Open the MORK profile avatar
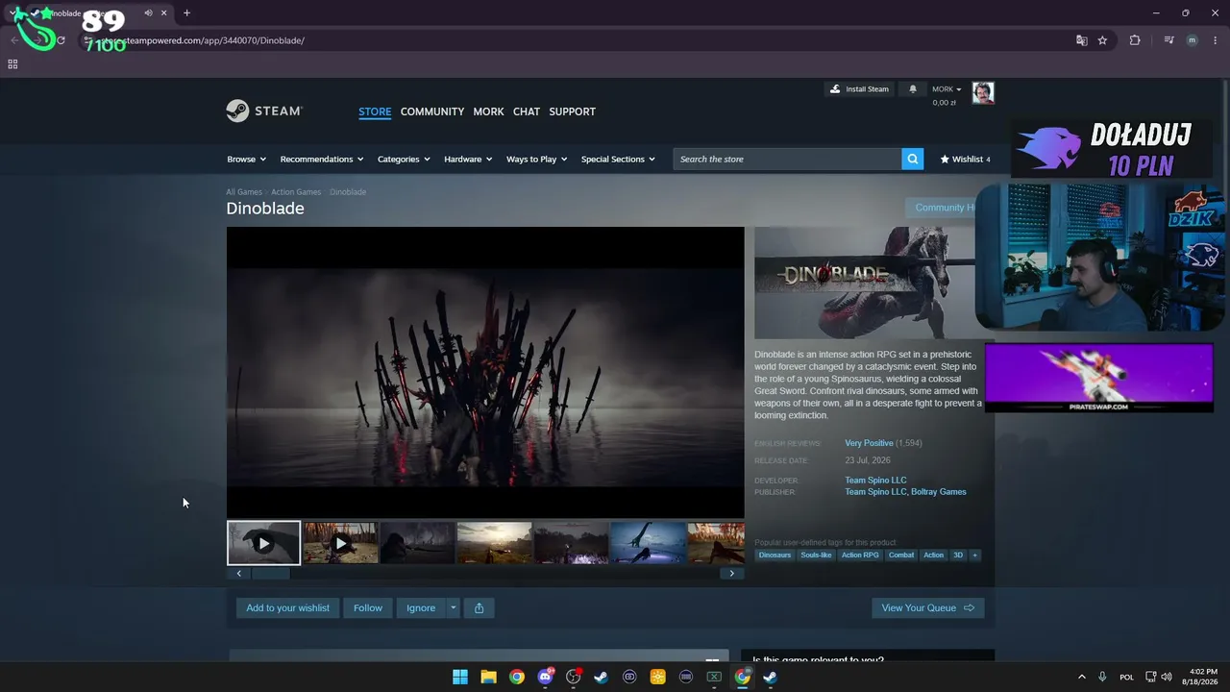The width and height of the screenshot is (1230, 692). click(x=983, y=92)
